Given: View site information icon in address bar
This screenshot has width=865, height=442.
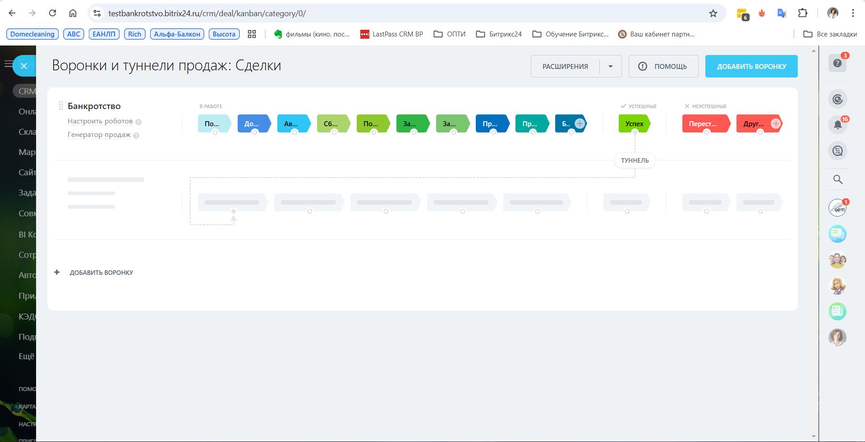Looking at the screenshot, I should tap(97, 14).
